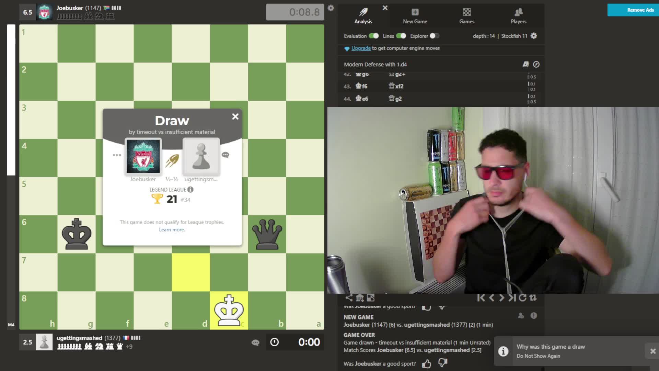Screen dimensions: 659x371
Task: Disable the Lines toggle
Action: point(401,36)
